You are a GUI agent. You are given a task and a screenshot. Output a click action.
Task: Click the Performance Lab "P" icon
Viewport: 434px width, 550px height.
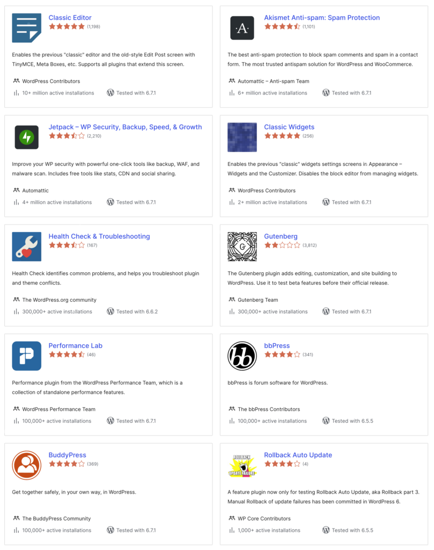click(26, 356)
